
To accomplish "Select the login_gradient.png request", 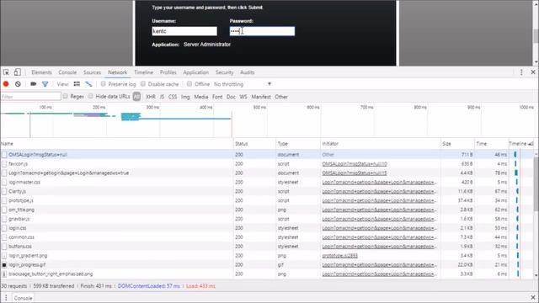I will click(267, 256).
